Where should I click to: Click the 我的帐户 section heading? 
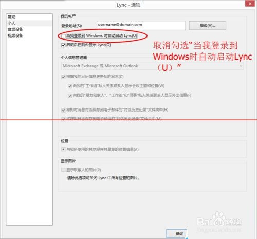coord(68,16)
